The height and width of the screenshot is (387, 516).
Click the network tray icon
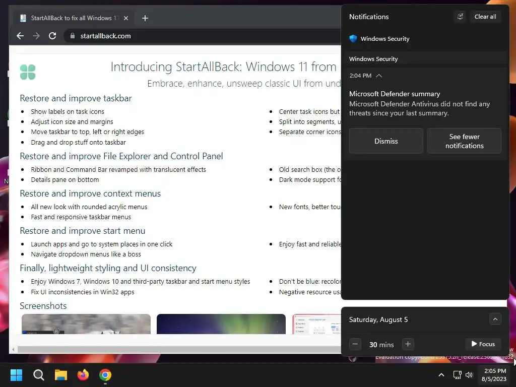(457, 375)
